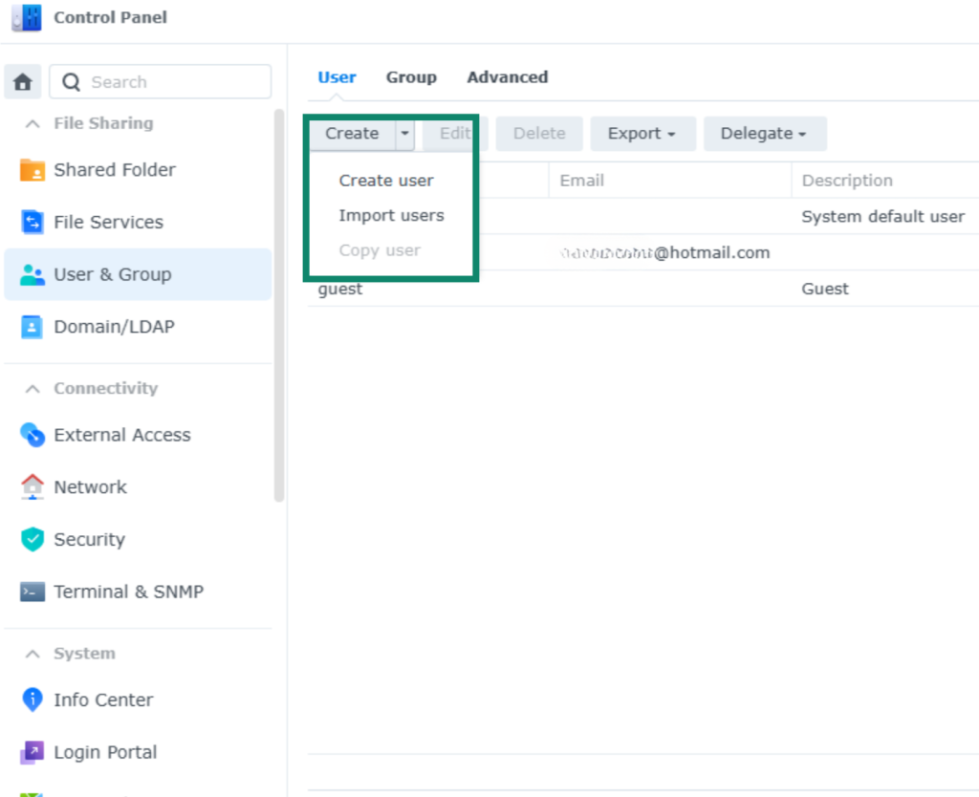Focus the Search input field

[161, 82]
